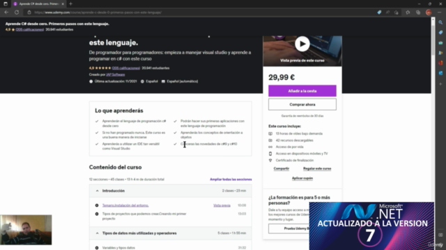Reload the page with the refresh icon
The width and height of the screenshot is (446, 250).
click(17, 12)
